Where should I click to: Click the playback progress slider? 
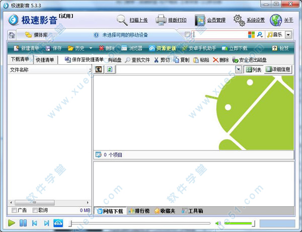140,223
